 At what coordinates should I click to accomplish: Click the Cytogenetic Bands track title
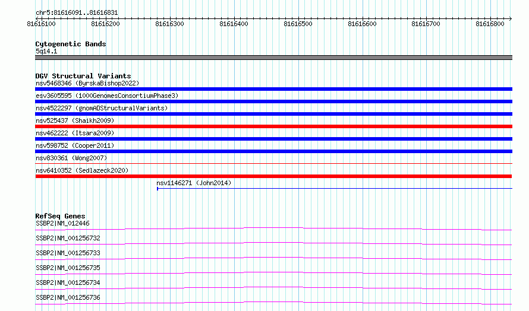tap(71, 44)
